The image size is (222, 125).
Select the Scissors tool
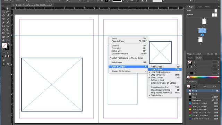[x=3, y=30]
